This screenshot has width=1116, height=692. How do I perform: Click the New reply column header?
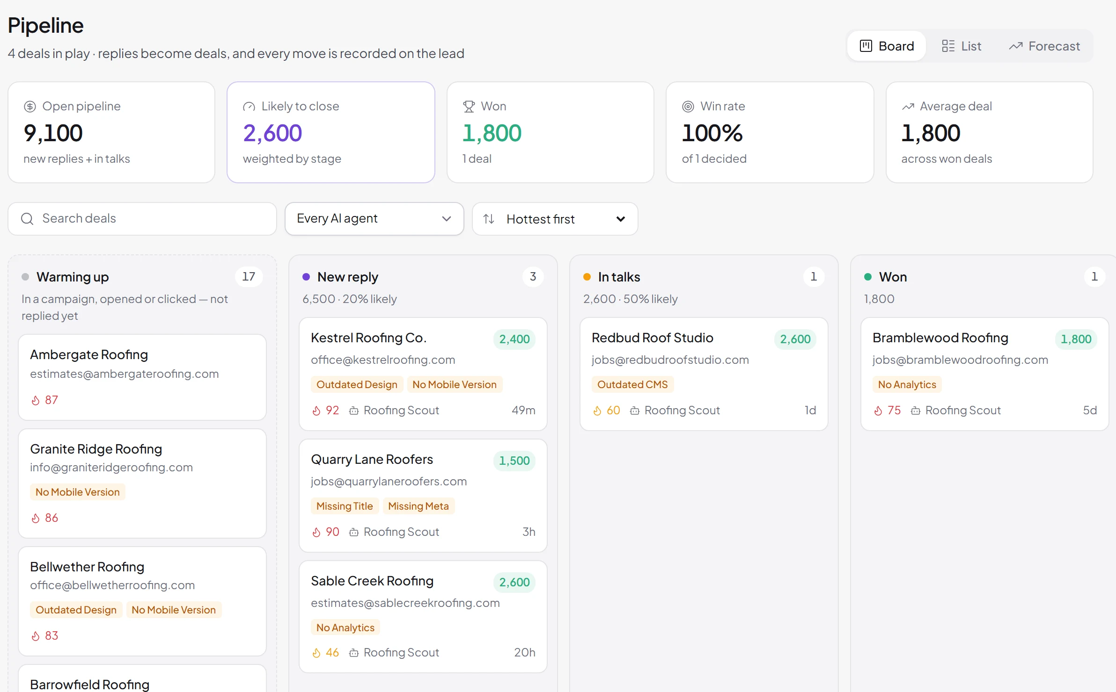point(348,277)
